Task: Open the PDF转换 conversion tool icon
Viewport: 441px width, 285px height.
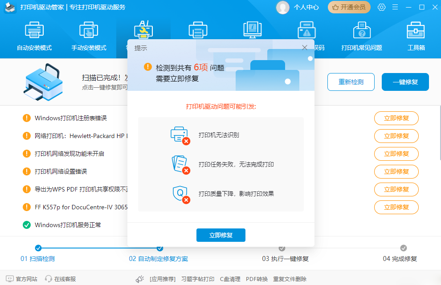Action: (257, 278)
